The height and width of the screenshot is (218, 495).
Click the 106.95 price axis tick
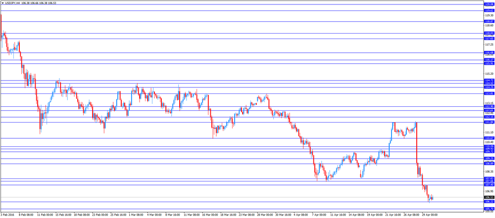click(x=489, y=191)
